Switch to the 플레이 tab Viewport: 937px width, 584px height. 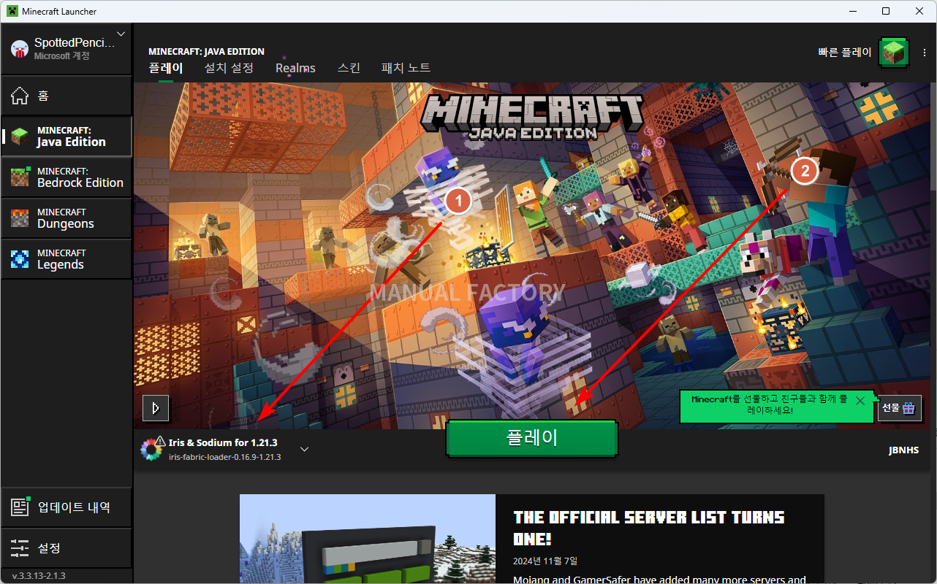[x=165, y=68]
